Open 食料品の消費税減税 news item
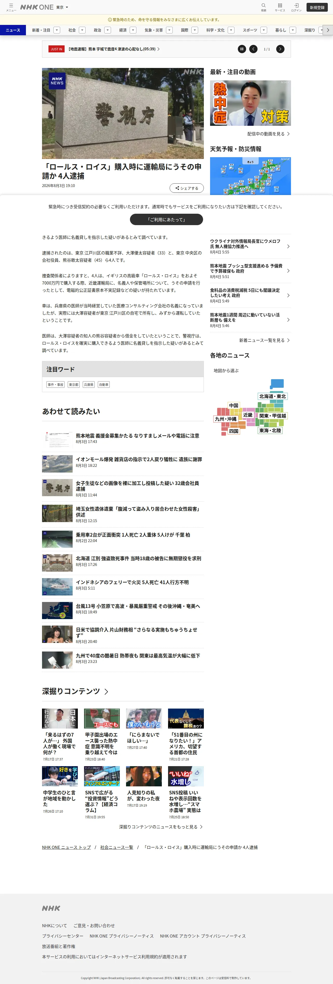Viewport: 333px width, 984px height. (x=251, y=295)
